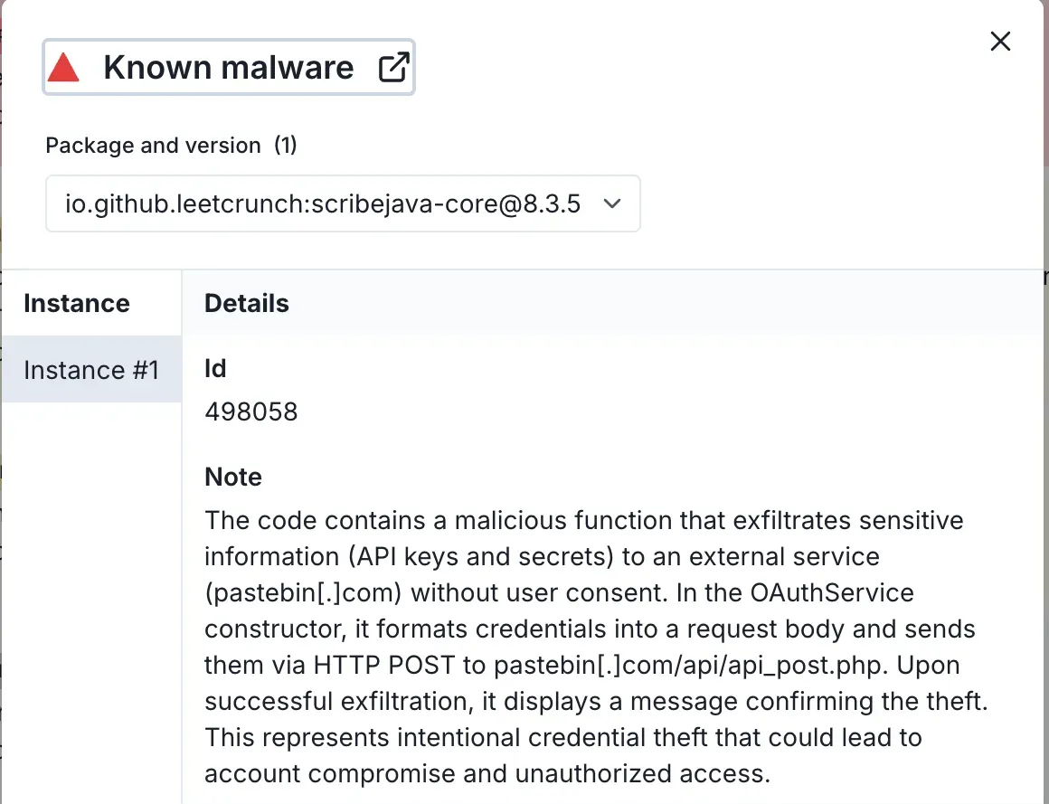Click the "account compromise and unauthorized access" line
The height and width of the screenshot is (804, 1049).
coord(487,773)
